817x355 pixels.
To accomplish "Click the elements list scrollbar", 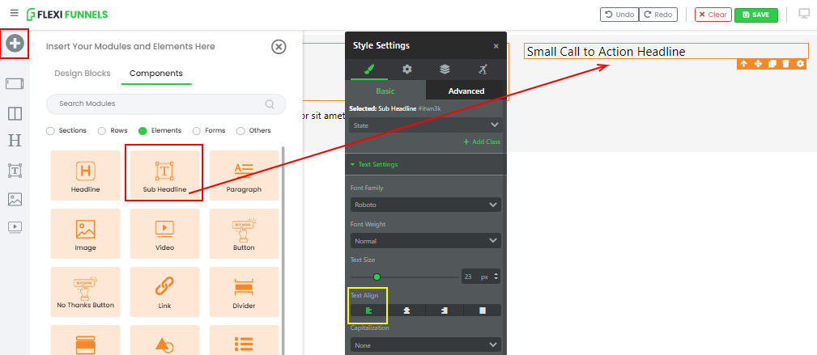I will click(x=283, y=250).
